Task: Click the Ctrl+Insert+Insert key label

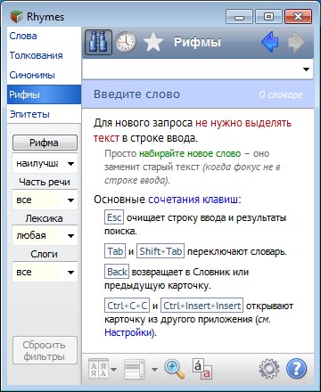Action: click(x=202, y=306)
